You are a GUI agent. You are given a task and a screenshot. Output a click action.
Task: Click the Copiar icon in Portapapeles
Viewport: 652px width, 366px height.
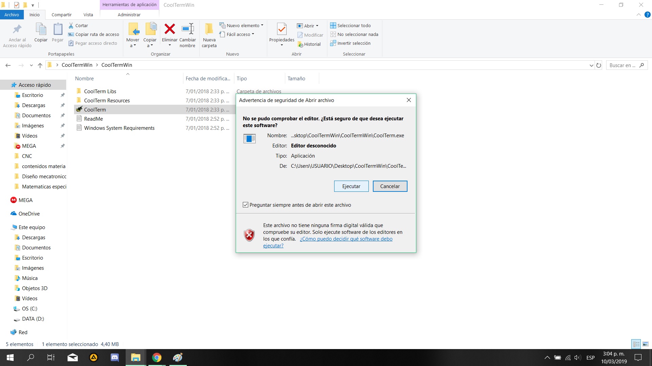(x=41, y=30)
